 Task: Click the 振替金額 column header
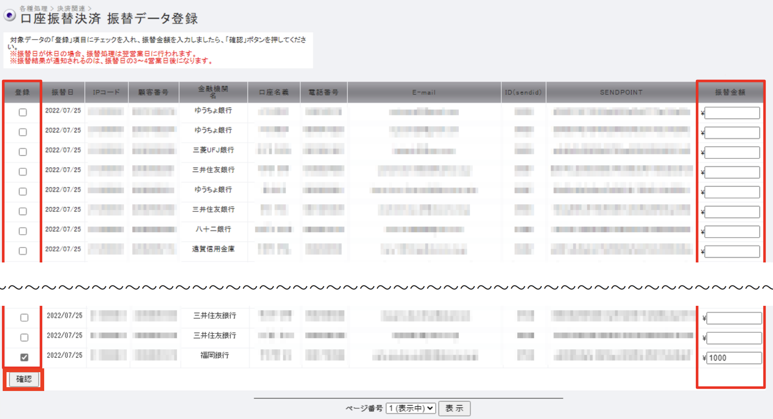coord(730,92)
